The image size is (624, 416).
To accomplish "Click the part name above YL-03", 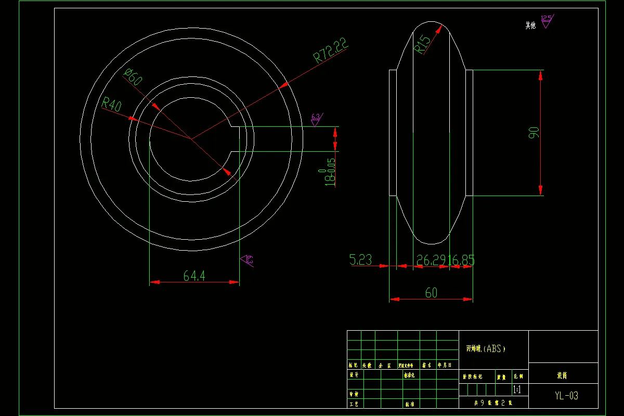I will tap(562, 375).
